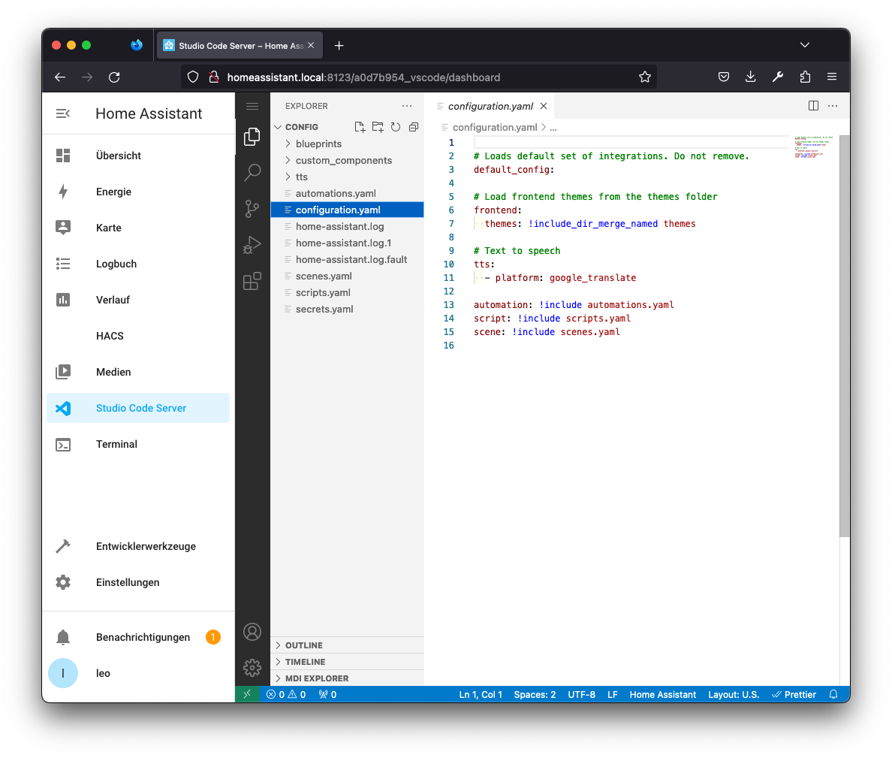Show errors and warnings problems count
The width and height of the screenshot is (892, 758).
(286, 694)
